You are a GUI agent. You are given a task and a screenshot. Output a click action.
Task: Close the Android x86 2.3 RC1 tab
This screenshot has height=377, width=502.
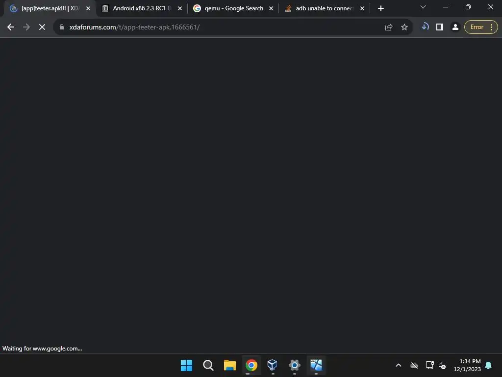(179, 9)
